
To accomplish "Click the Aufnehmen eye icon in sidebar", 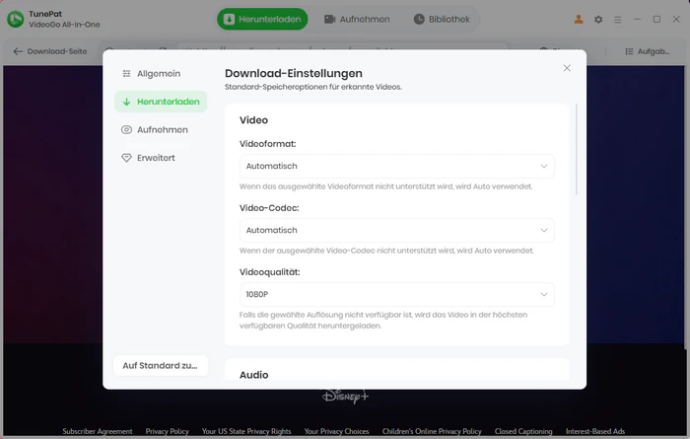I will 126,130.
